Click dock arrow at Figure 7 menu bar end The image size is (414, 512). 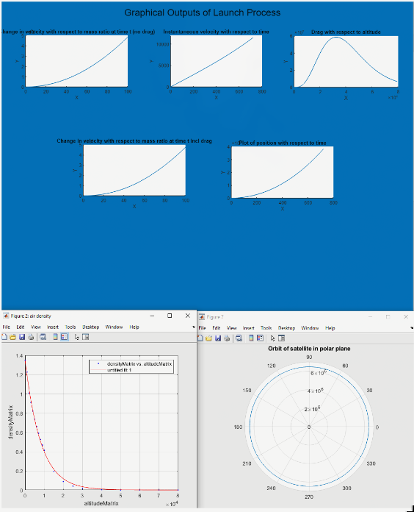coord(412,328)
